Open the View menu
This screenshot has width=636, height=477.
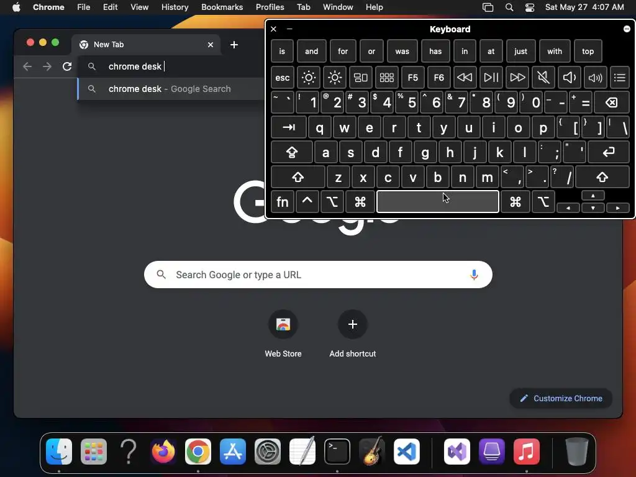pyautogui.click(x=139, y=7)
